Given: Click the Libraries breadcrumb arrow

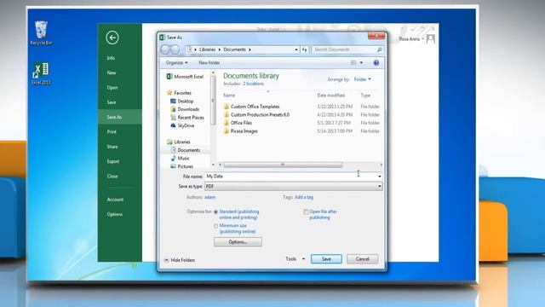Looking at the screenshot, I should pos(220,49).
